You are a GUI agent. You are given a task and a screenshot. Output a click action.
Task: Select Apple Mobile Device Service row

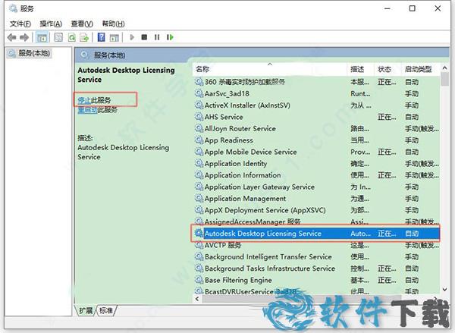tap(250, 152)
